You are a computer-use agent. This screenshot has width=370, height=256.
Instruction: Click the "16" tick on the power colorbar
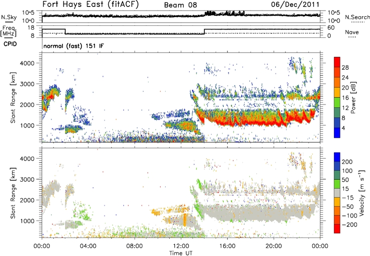pos(345,98)
